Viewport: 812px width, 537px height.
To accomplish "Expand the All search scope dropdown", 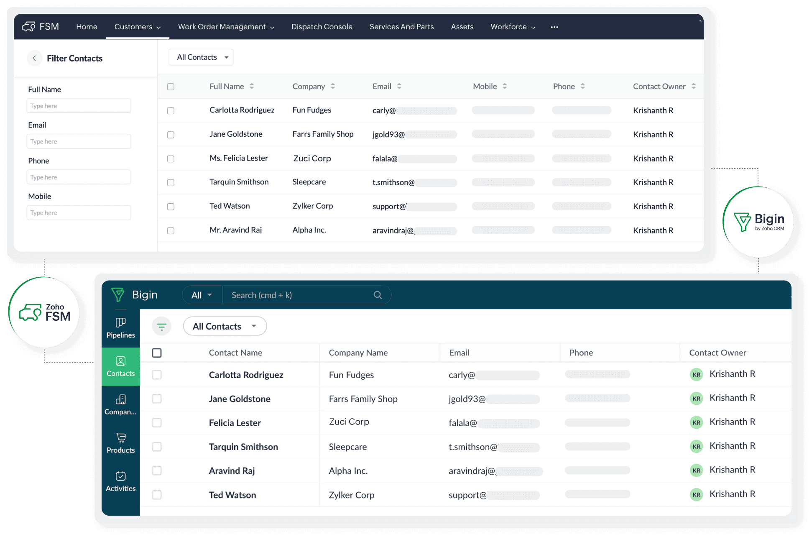I will point(202,295).
